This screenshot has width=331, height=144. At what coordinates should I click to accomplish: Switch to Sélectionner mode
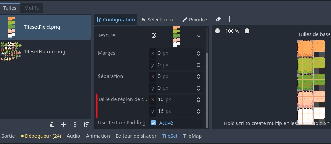tap(159, 20)
